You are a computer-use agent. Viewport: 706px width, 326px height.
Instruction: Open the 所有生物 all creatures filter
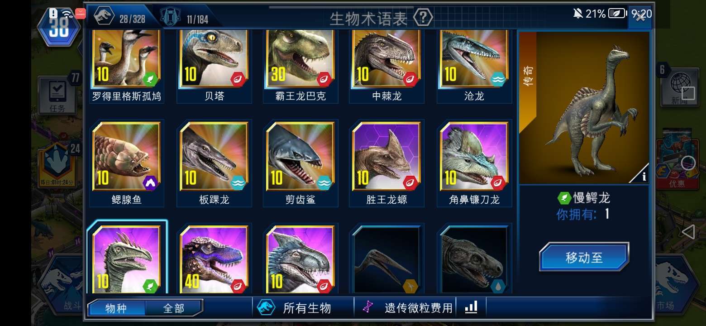click(x=295, y=308)
